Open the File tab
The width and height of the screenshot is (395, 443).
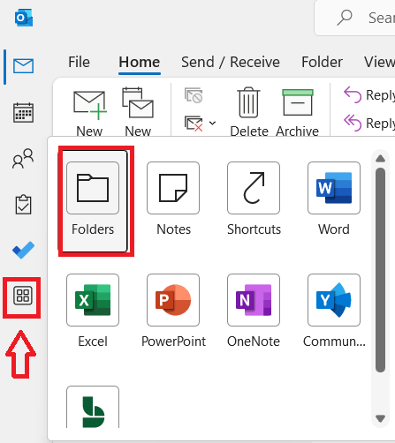pos(79,62)
